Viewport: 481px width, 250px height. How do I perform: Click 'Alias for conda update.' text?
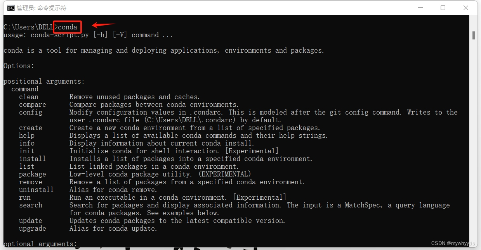113,228
